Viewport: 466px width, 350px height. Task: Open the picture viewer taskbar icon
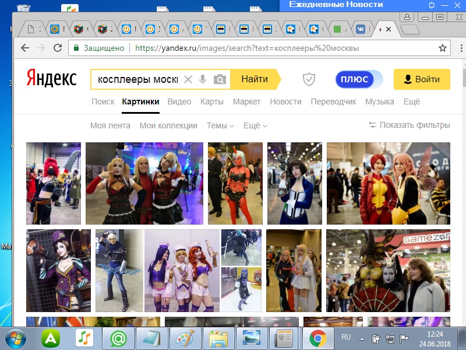252,339
